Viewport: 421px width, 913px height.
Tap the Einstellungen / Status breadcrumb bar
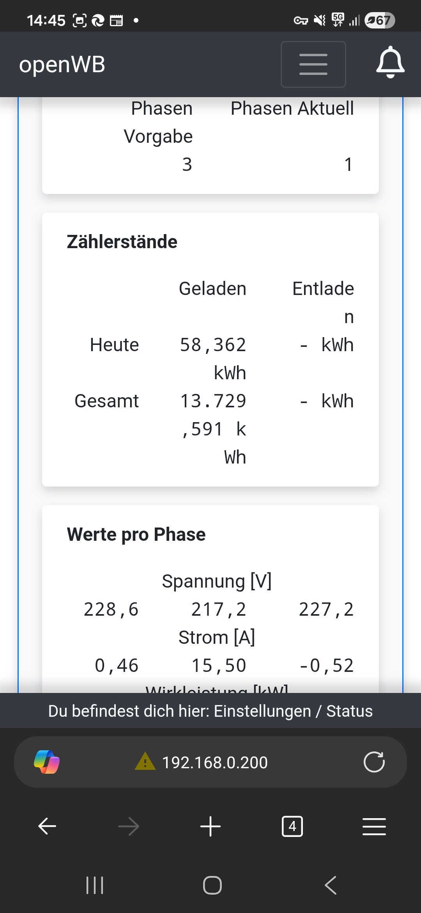click(210, 711)
